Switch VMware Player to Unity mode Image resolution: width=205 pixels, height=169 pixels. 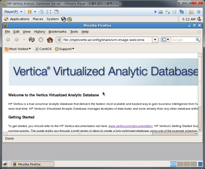point(56,12)
